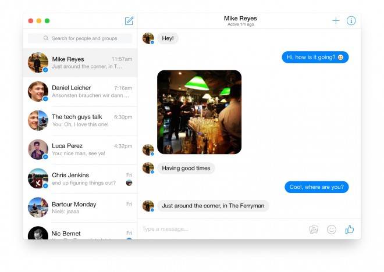Open the Chris Jenkins conversation
This screenshot has height=272, width=384.
(80, 178)
